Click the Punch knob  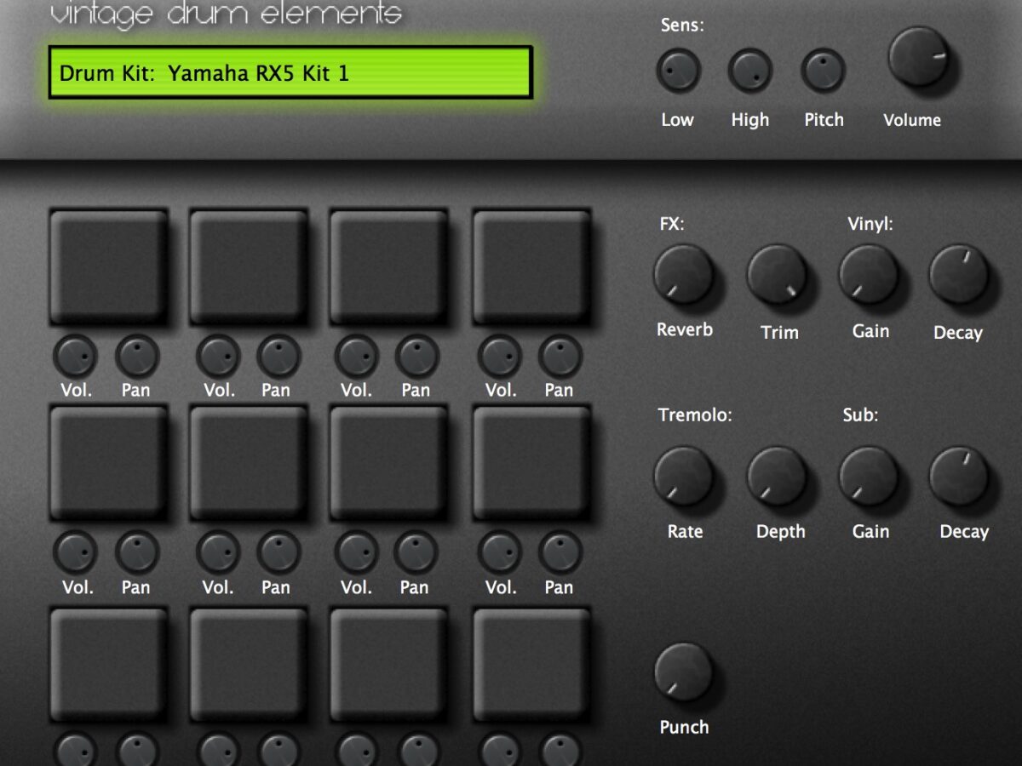pyautogui.click(x=683, y=672)
